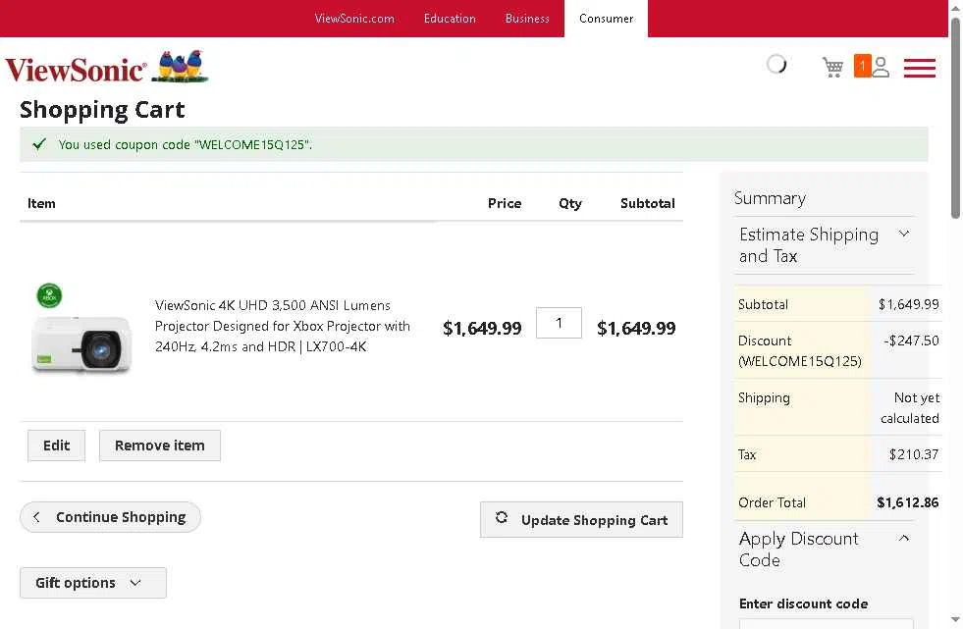Click the left chevron in Continue Shopping

tap(37, 517)
